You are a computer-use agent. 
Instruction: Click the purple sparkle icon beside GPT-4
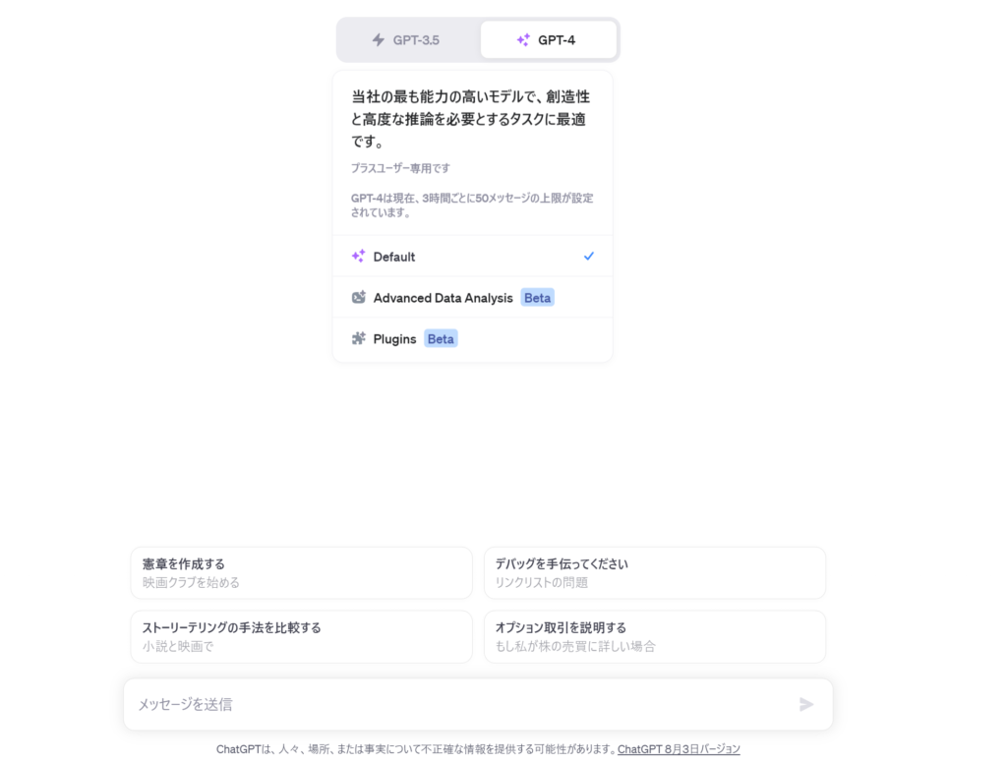(x=523, y=39)
